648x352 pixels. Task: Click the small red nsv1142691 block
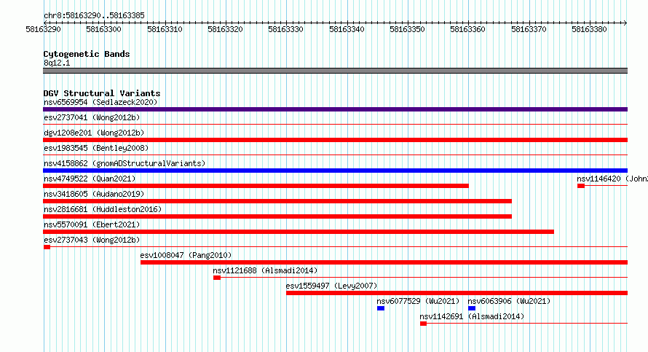click(x=423, y=324)
